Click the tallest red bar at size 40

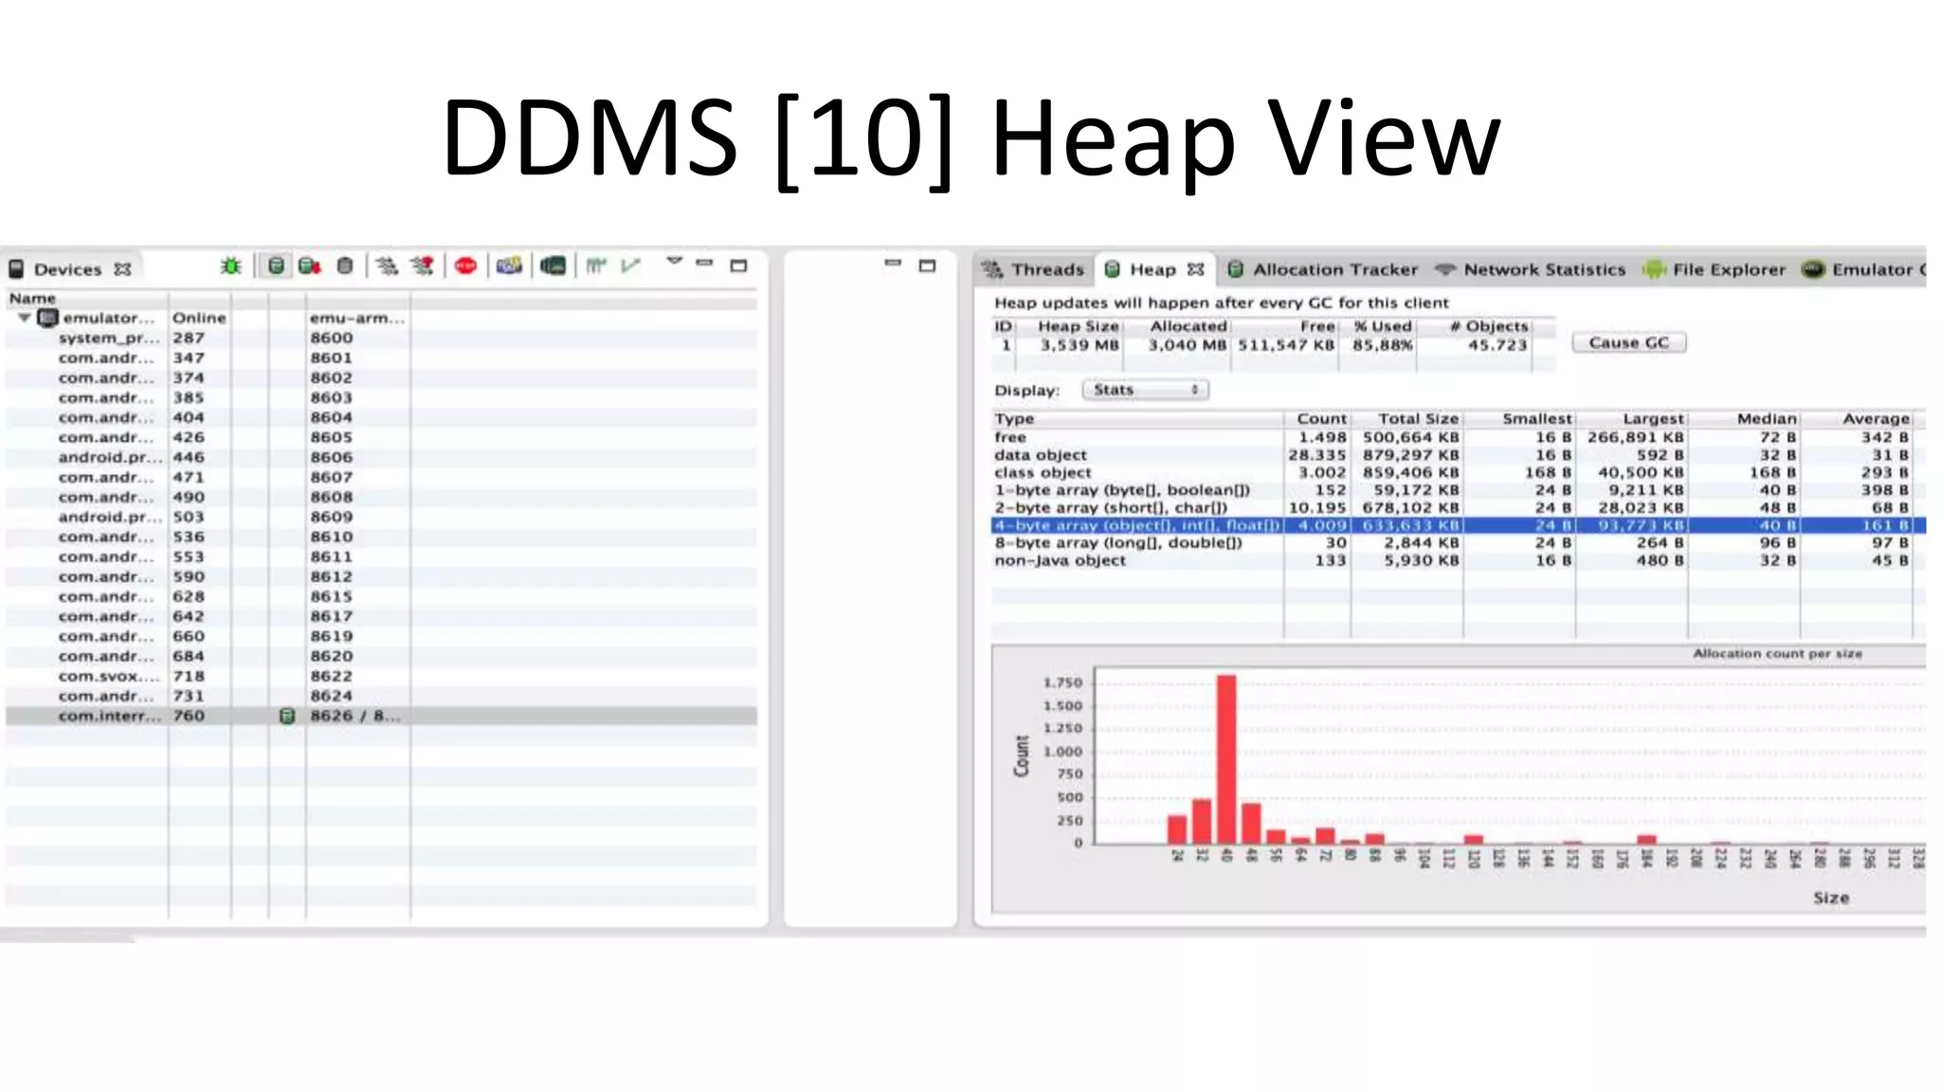(x=1226, y=758)
